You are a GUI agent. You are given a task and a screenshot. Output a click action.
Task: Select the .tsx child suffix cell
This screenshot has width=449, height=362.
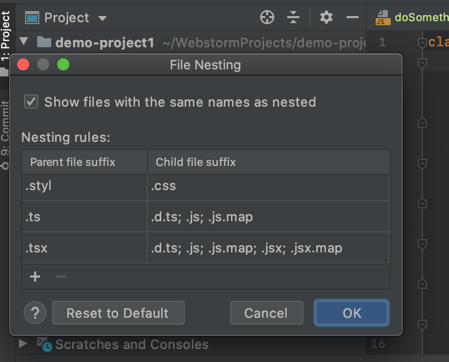(x=268, y=248)
